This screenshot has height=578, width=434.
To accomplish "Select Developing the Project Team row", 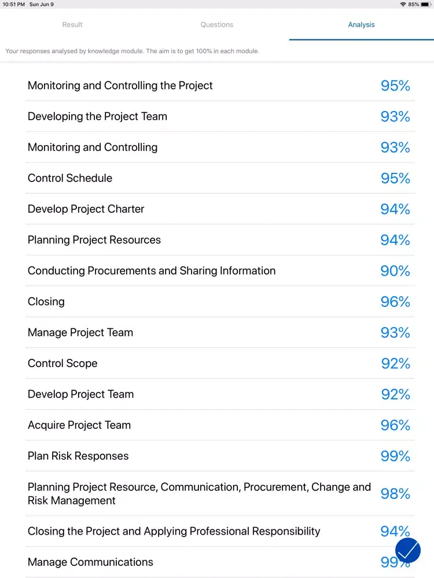I will (97, 116).
